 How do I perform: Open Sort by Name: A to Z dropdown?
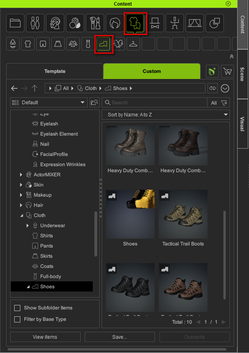tap(166, 115)
